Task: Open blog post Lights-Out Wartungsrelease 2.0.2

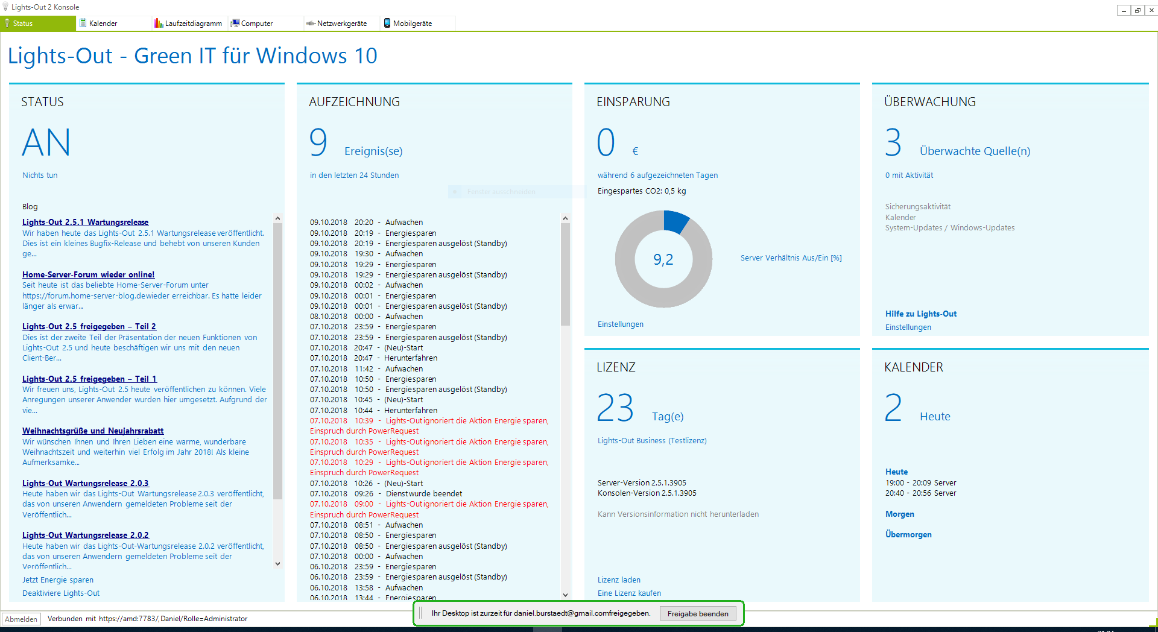Action: [85, 535]
